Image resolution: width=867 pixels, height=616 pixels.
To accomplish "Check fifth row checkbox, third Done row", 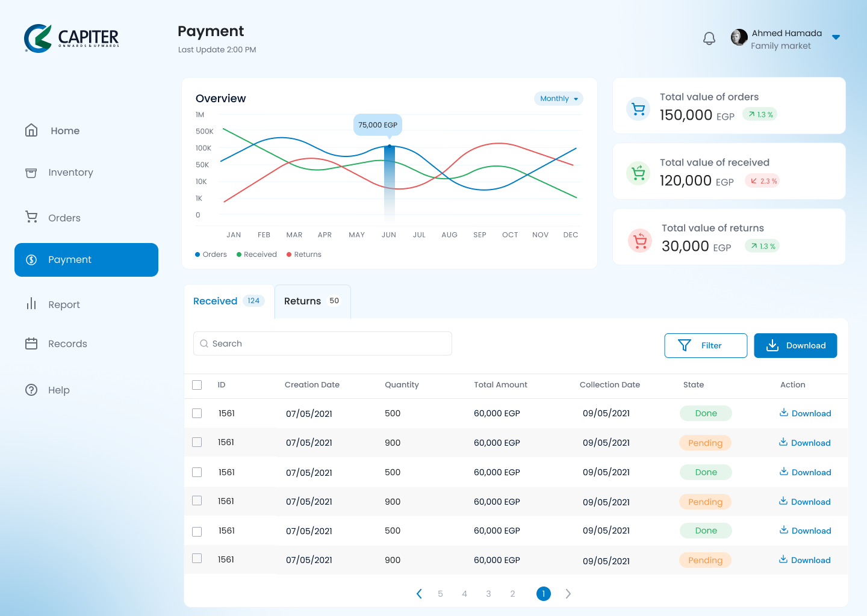I will coord(197,532).
